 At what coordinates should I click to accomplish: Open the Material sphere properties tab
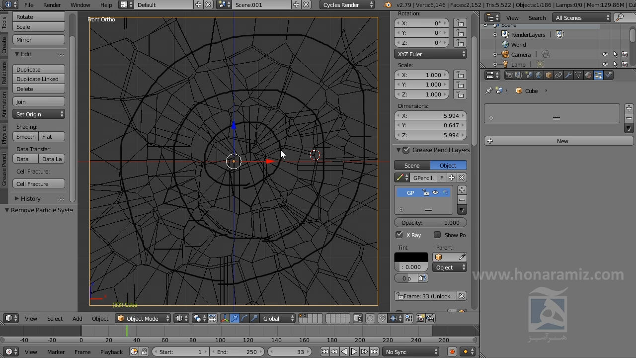pyautogui.click(x=588, y=75)
